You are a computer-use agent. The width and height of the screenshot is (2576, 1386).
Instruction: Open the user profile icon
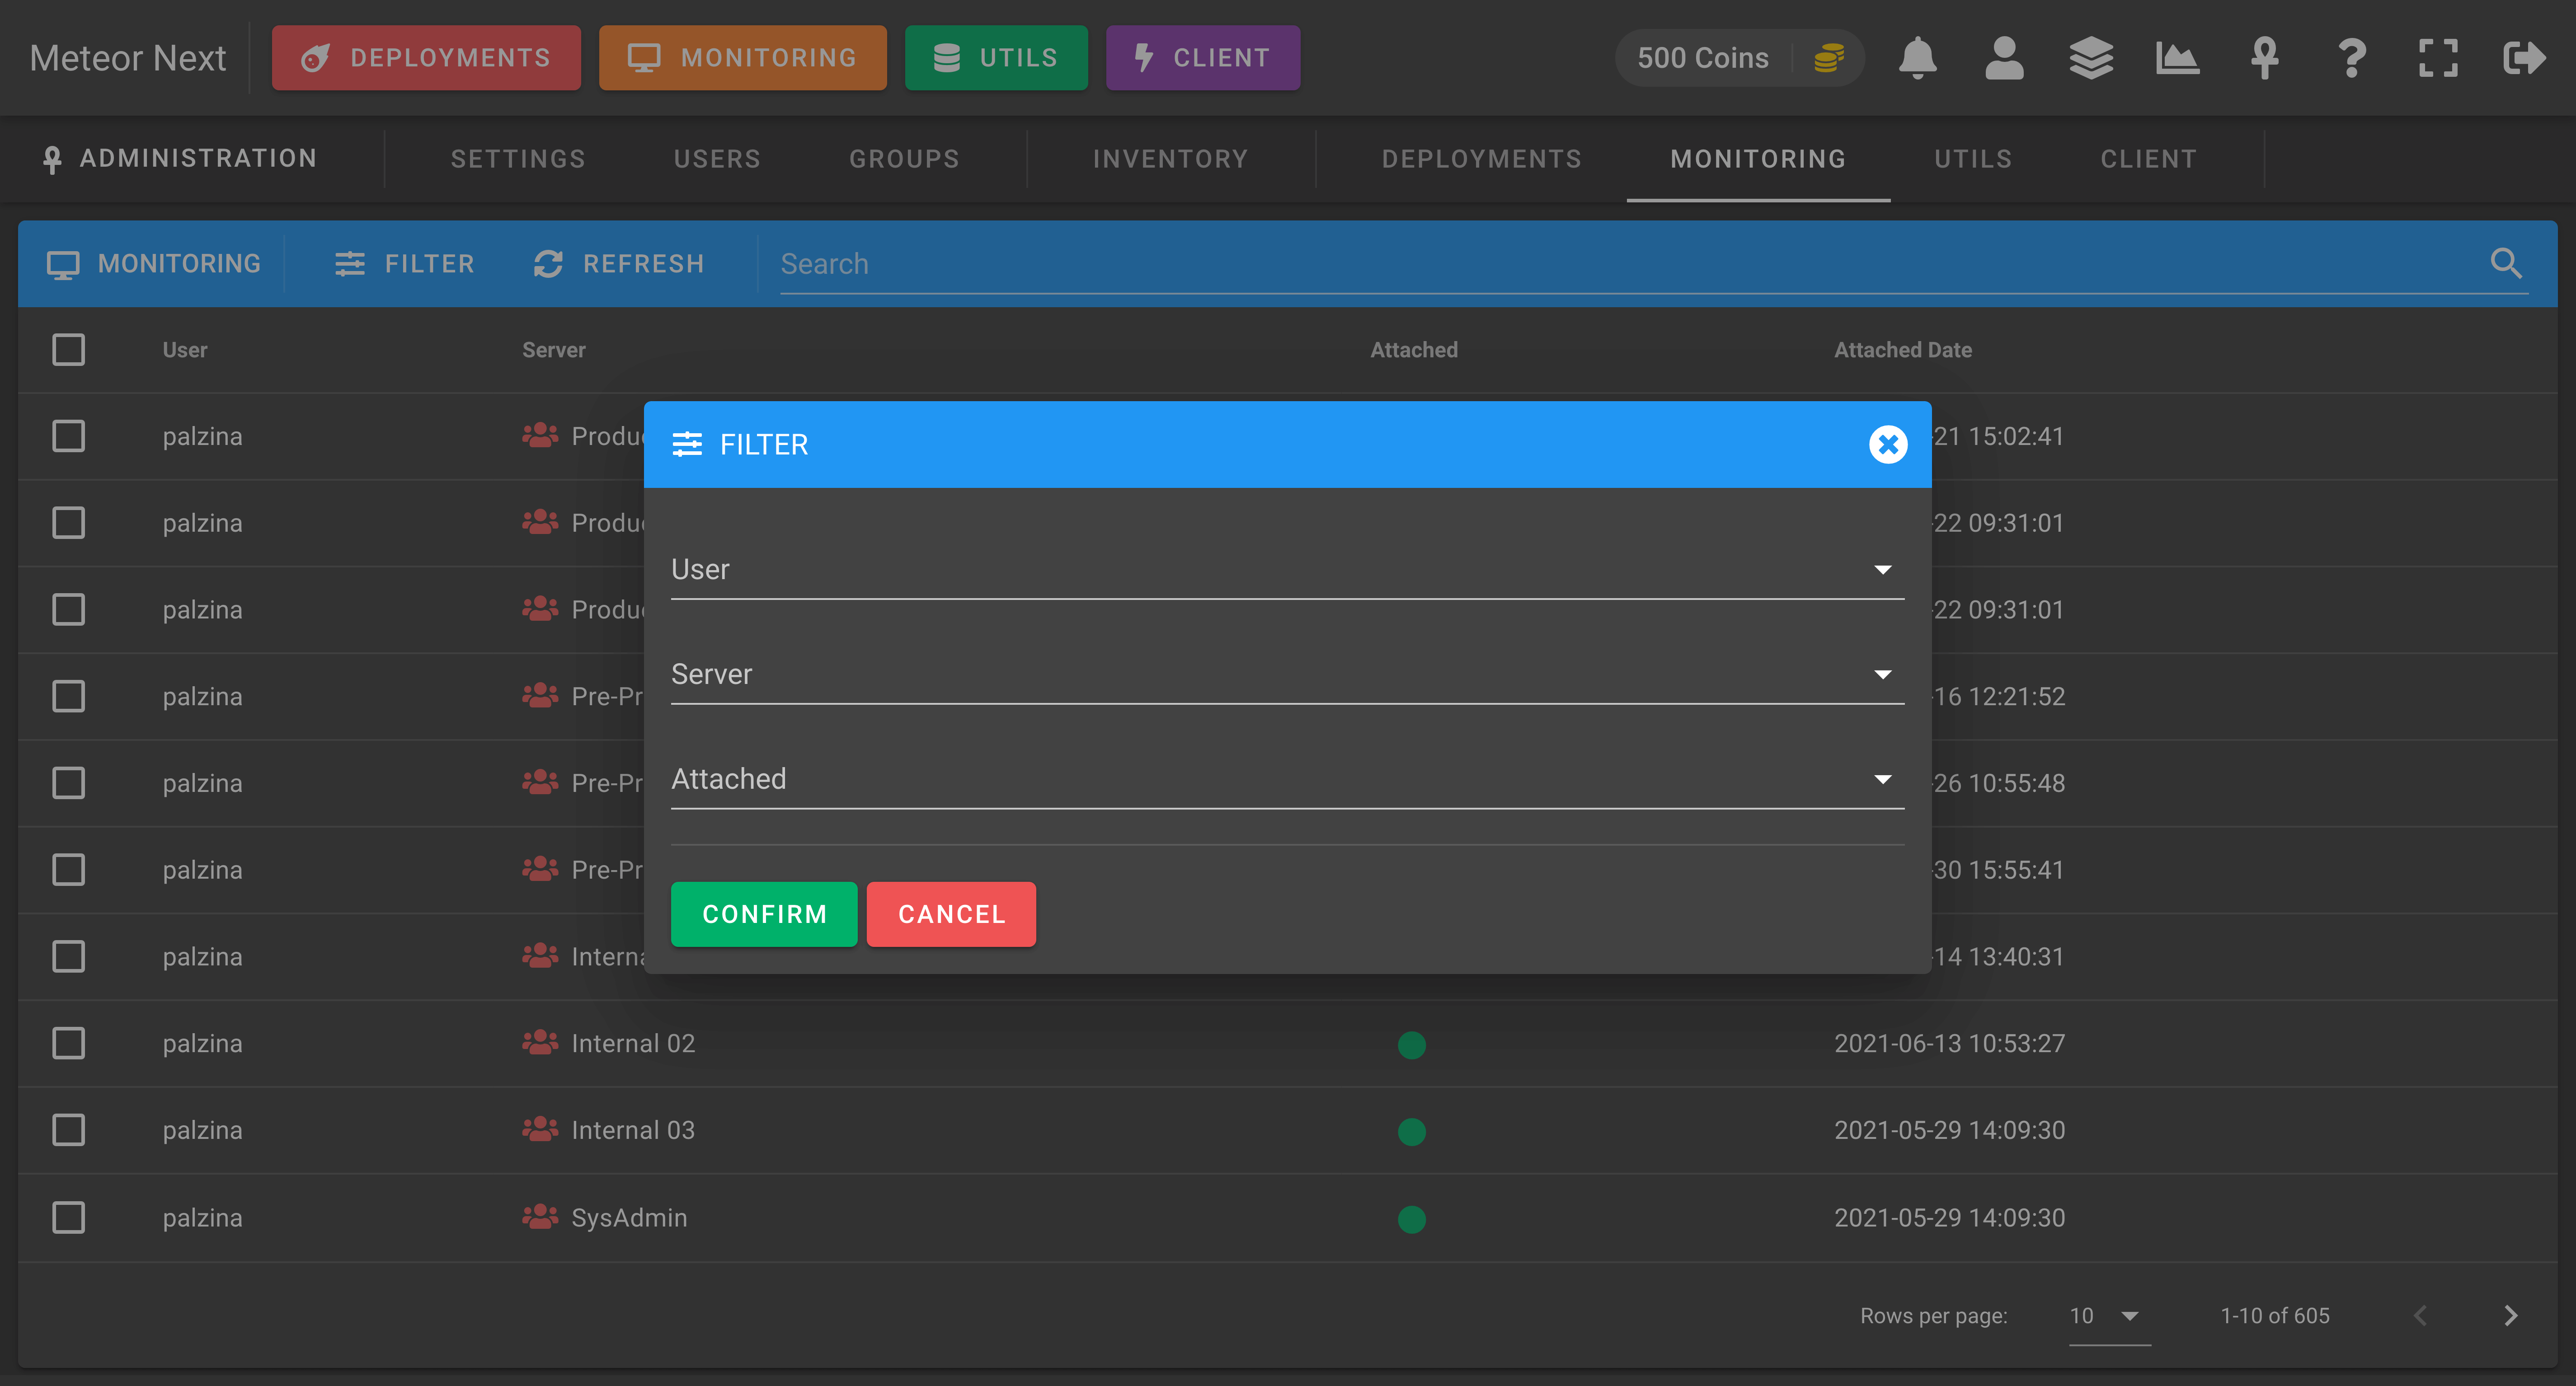pos(2004,58)
